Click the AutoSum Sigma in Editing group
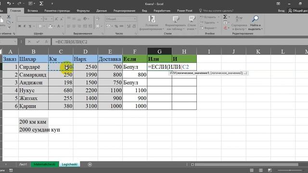The width and height of the screenshot is (308, 173). point(225,17)
